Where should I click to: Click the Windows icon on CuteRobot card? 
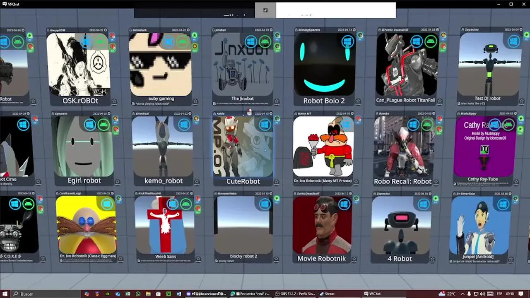pyautogui.click(x=265, y=124)
